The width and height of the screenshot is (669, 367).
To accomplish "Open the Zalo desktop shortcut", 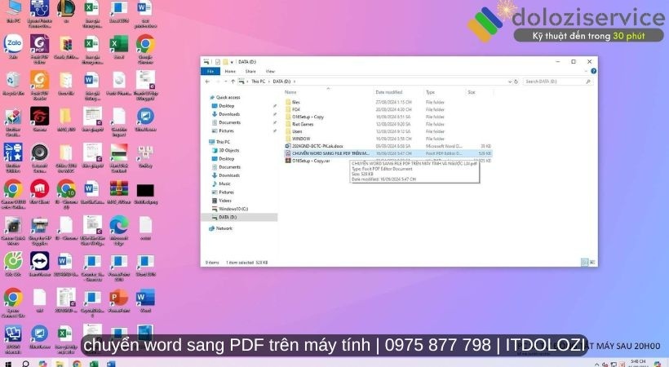I will click(13, 47).
